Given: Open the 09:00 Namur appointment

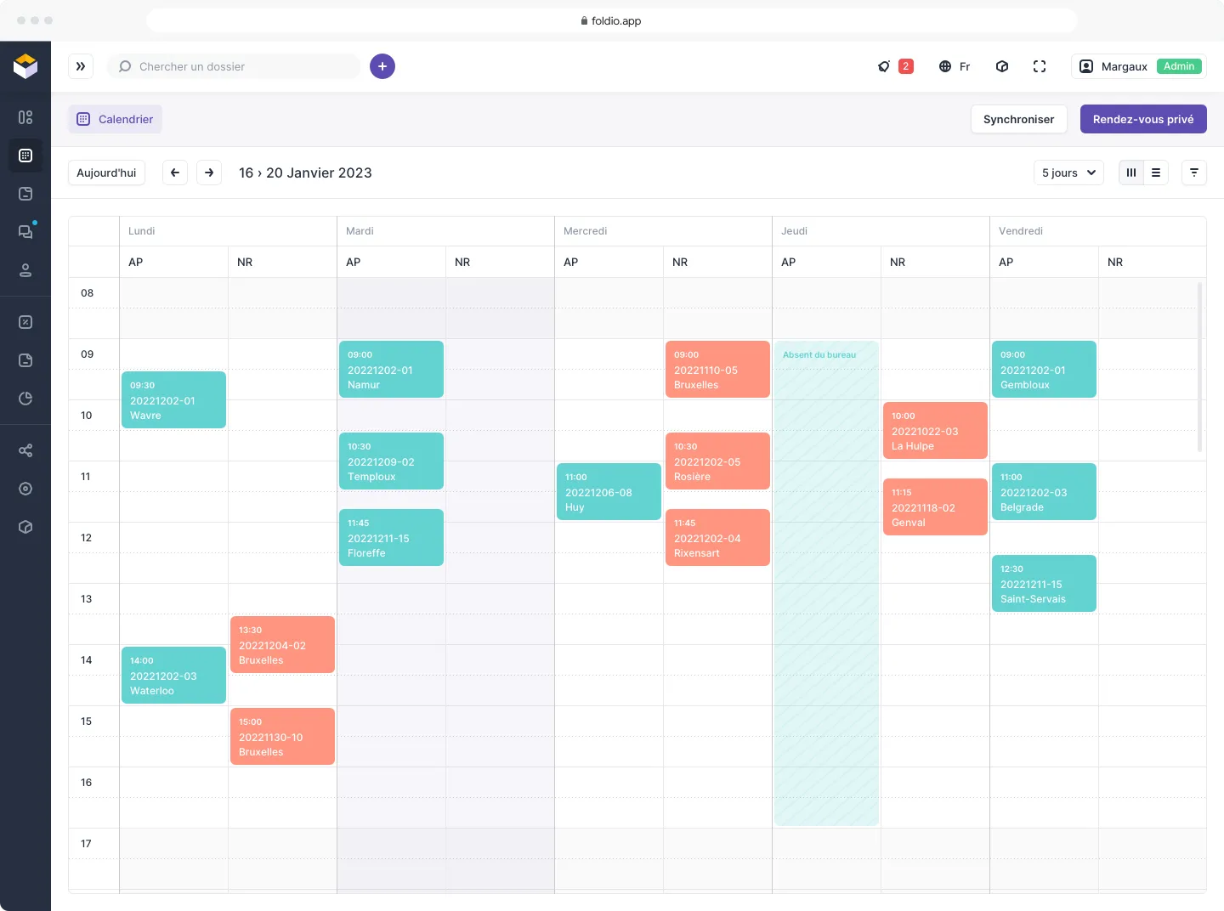Looking at the screenshot, I should (x=391, y=369).
